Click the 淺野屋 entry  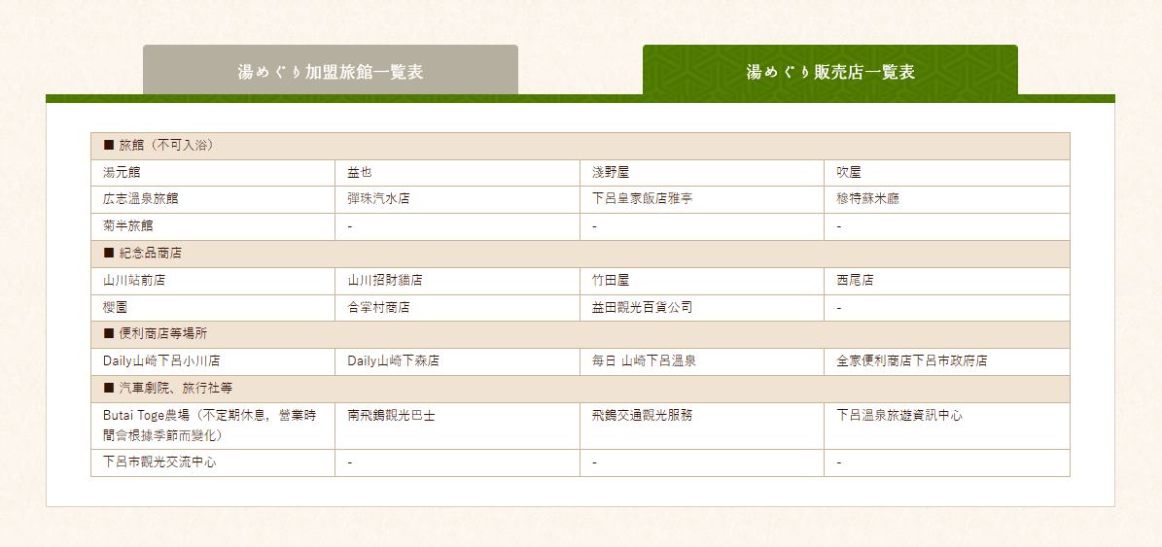tap(702, 173)
